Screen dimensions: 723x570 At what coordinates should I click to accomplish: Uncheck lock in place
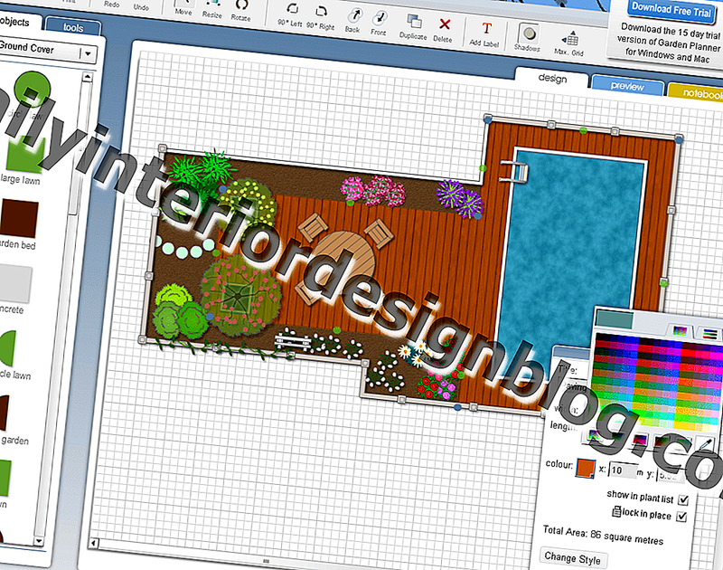[x=681, y=516]
